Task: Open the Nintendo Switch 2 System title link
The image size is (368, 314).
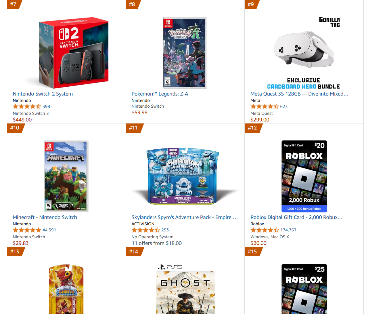Action: [43, 94]
